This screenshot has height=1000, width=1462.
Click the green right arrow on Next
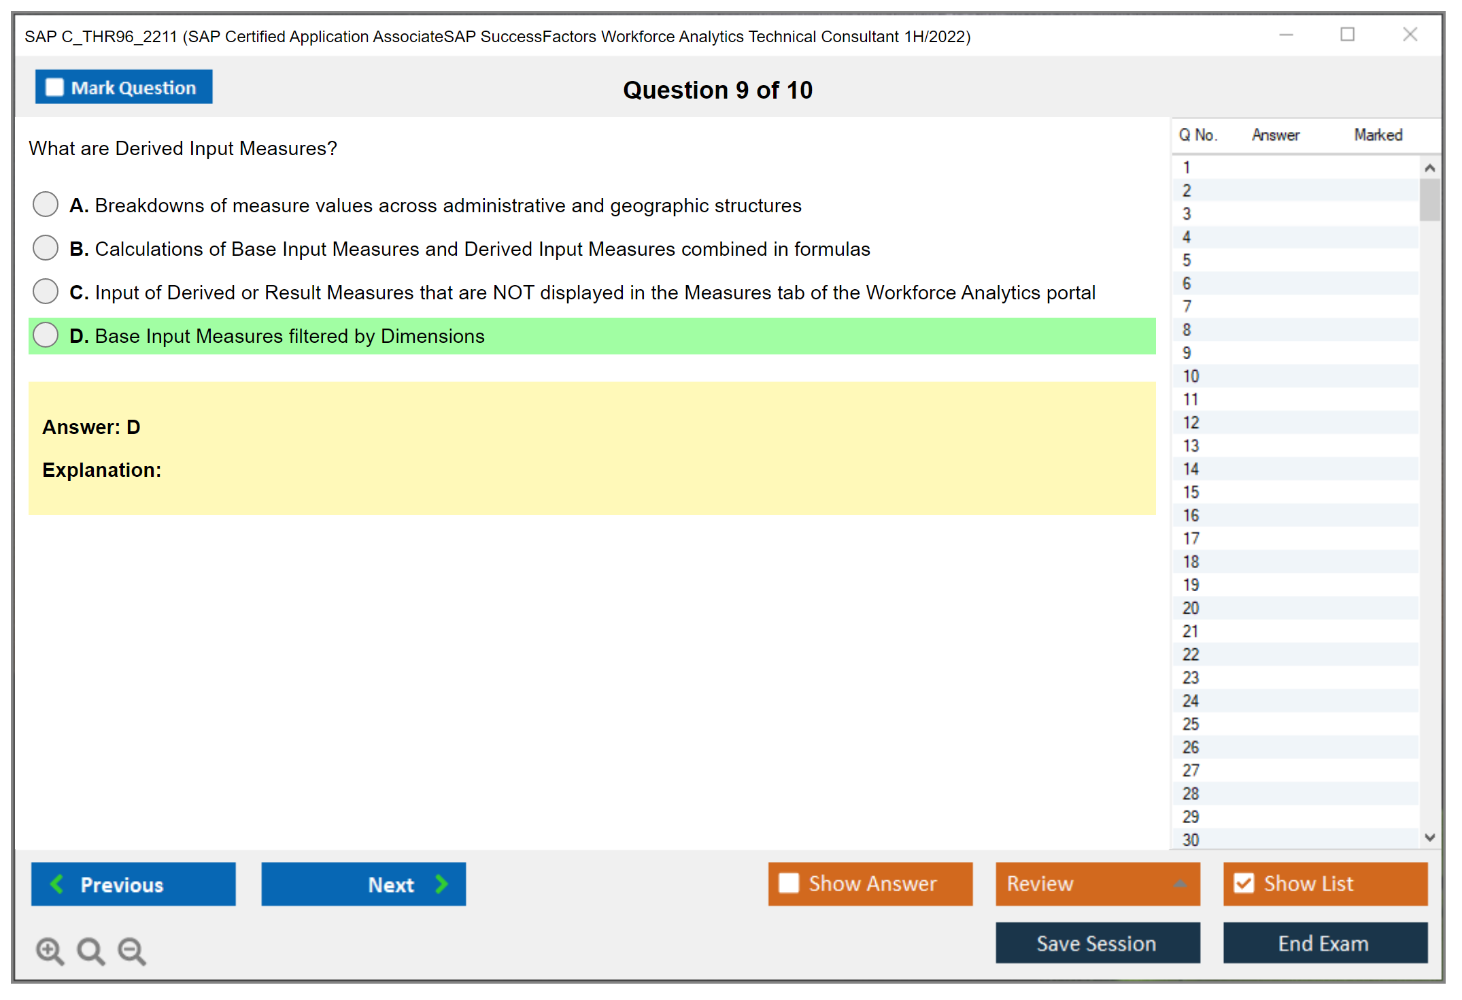click(x=441, y=884)
